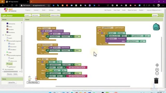Open the Screen1 dropdown button
Screen dimensions: 166x93
pos(28,16)
